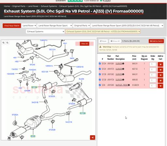Select diagram label HB2
The image size is (167, 146).
click(x=17, y=62)
